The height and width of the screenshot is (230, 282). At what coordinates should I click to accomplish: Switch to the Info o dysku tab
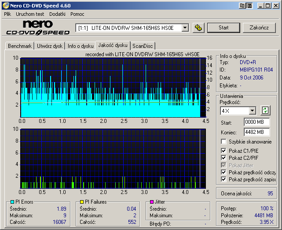click(81, 46)
